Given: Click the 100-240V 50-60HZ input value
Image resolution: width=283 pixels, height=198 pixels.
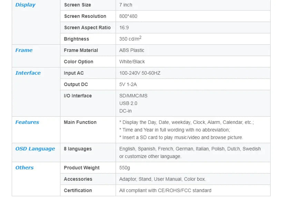Looking at the screenshot, I should (140, 73).
